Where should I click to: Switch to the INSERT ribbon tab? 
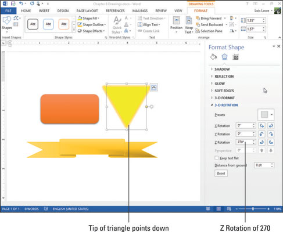[44, 11]
